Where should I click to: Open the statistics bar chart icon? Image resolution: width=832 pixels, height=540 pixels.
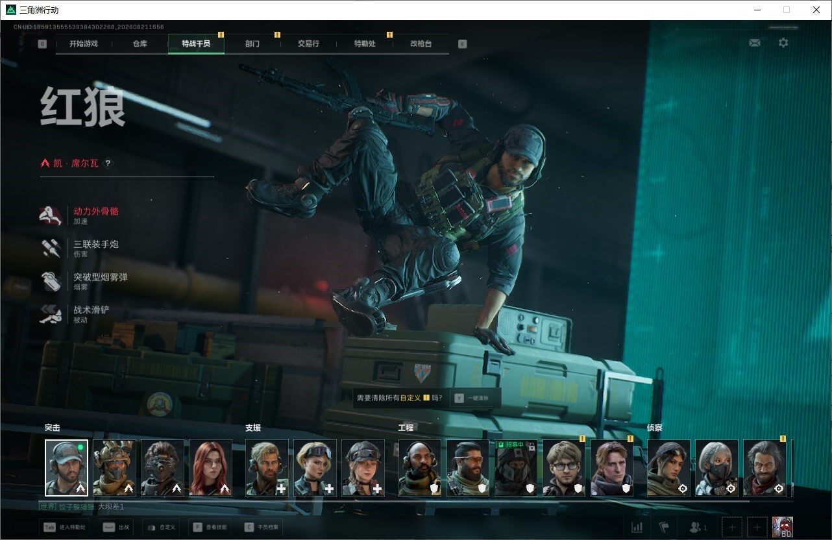point(637,527)
